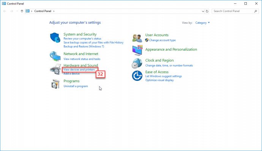Click the Control Panel icon in address bar
262x151 pixels.
tap(28, 11)
